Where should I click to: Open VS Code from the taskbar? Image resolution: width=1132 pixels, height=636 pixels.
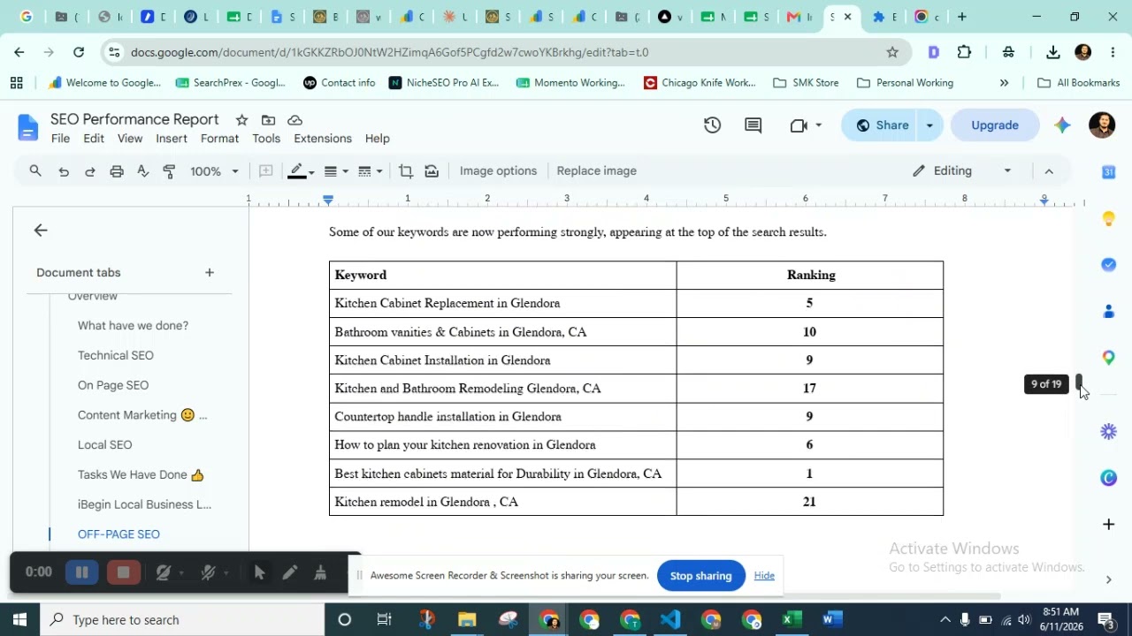[x=669, y=620]
